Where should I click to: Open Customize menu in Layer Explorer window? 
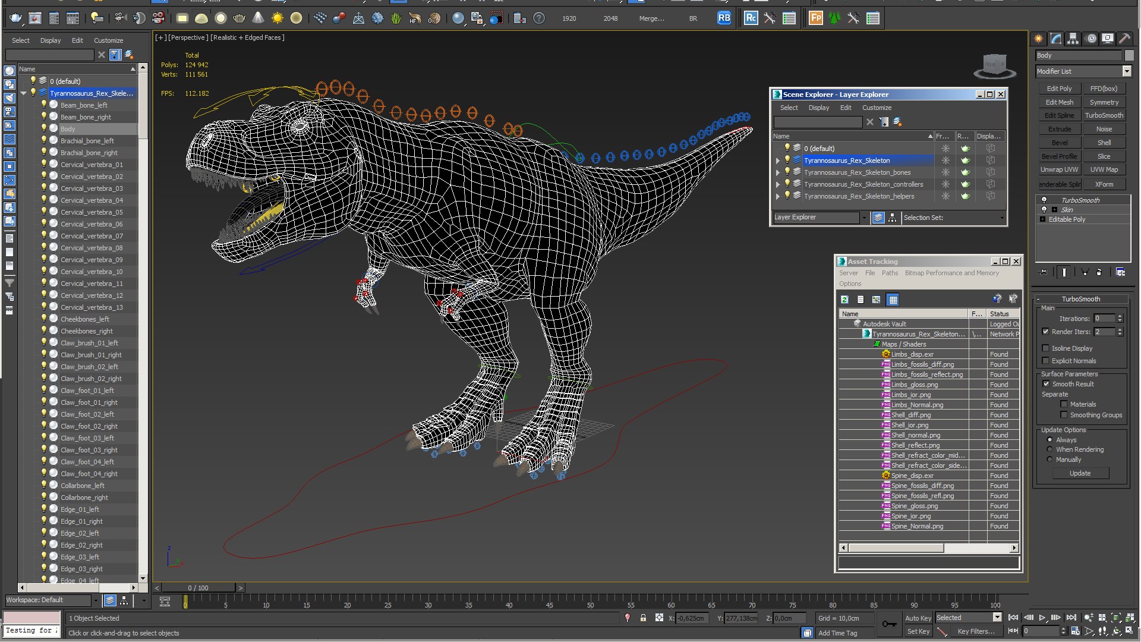click(877, 108)
